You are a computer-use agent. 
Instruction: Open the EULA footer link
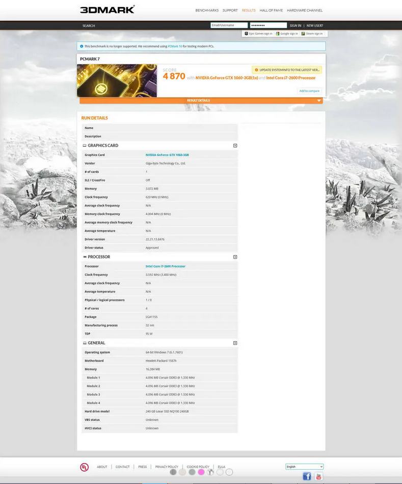click(221, 467)
